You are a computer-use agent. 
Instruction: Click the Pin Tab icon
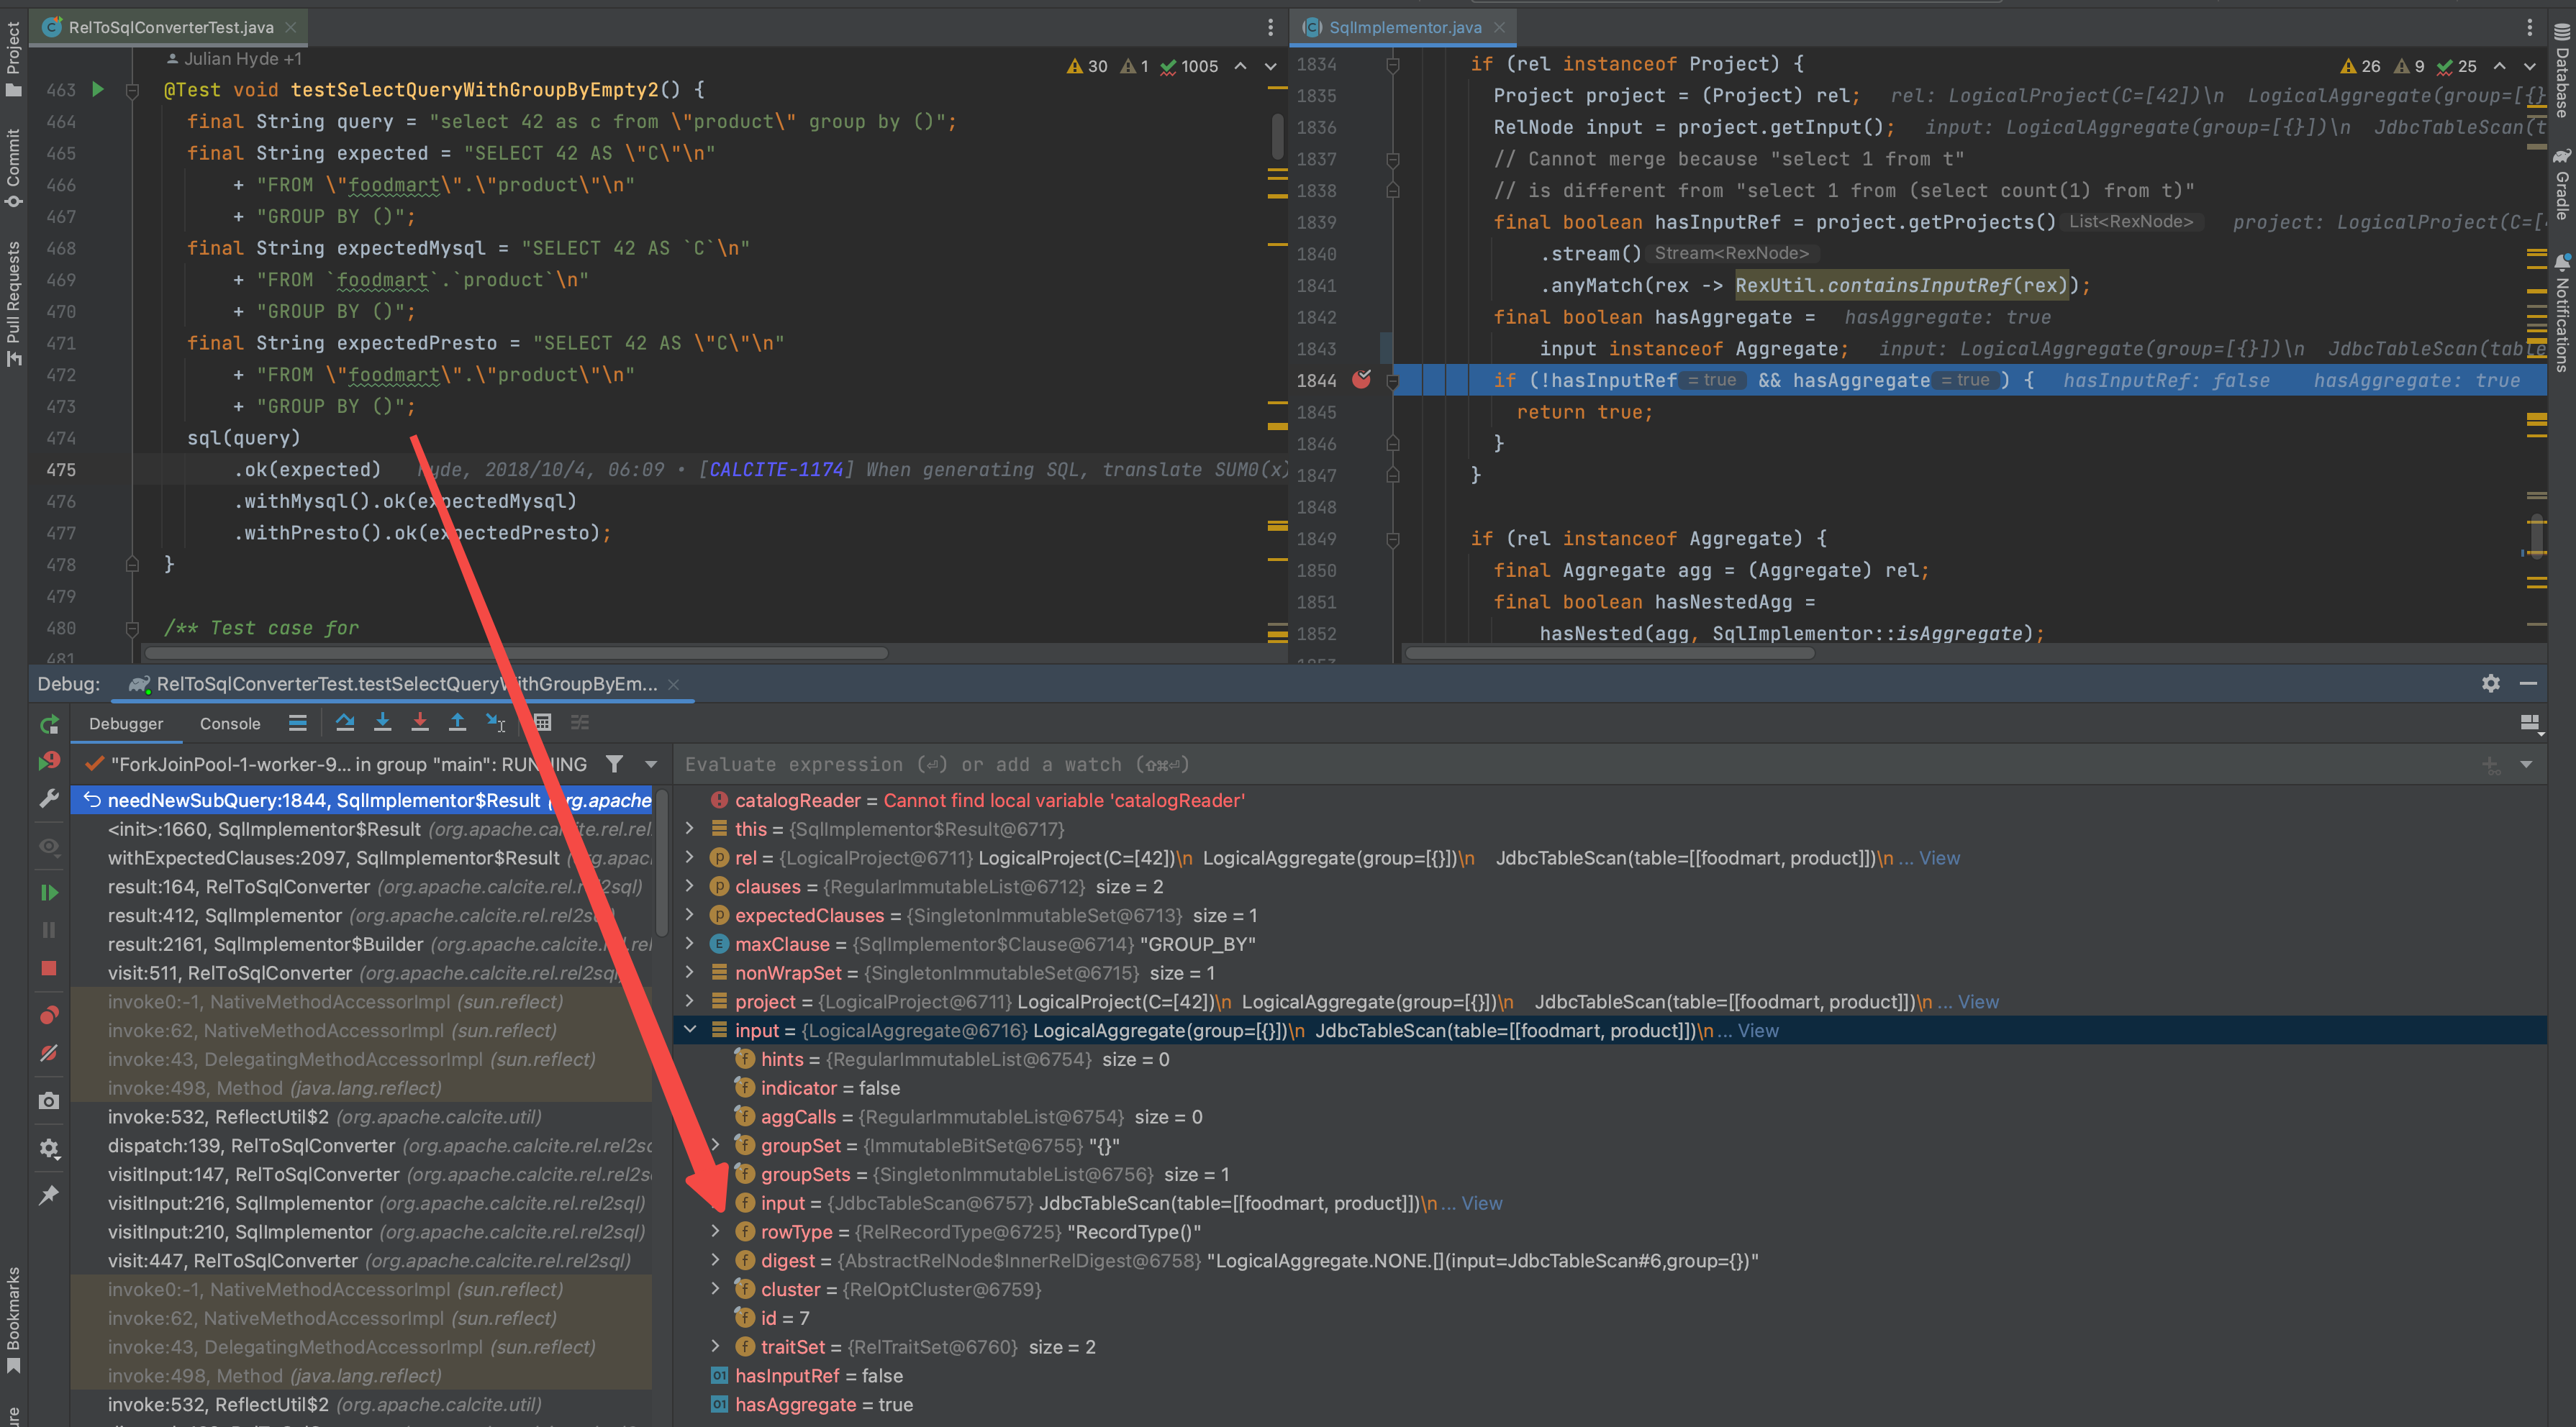pos(49,1195)
